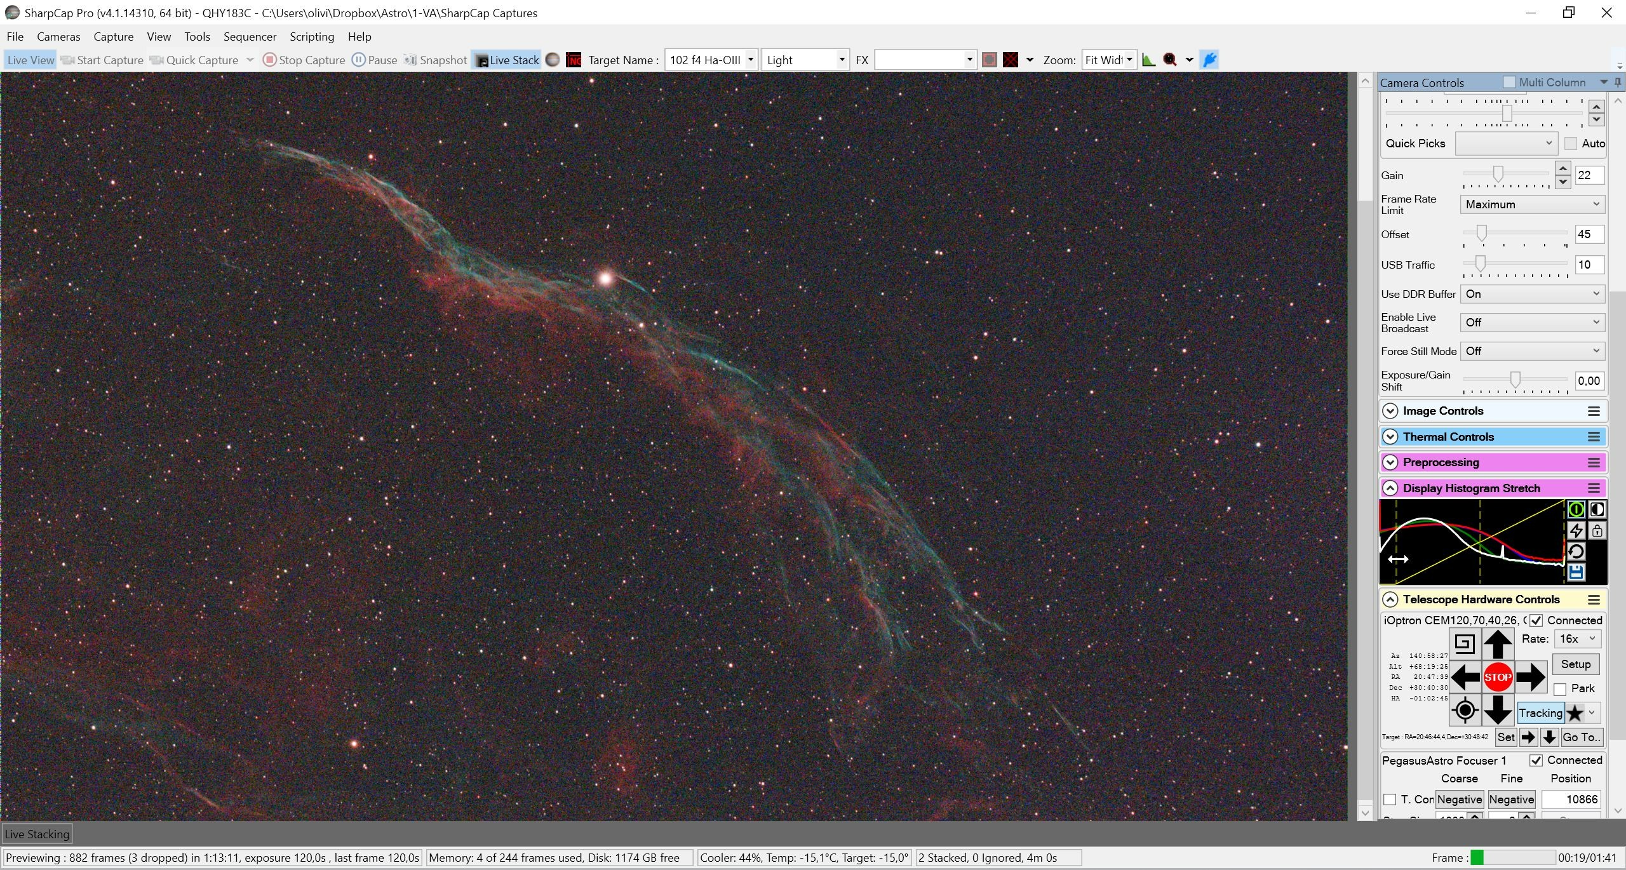1626x870 pixels.
Task: Click the spiral search icon in mount controls
Action: coord(1465,644)
